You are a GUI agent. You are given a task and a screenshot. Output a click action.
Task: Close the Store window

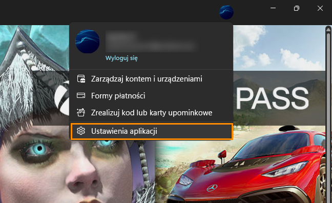pos(320,8)
